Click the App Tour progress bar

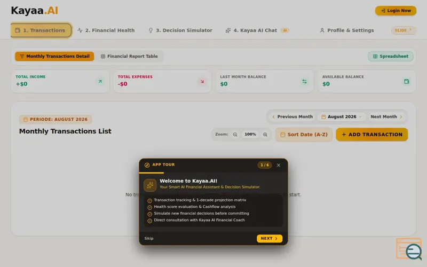tap(213, 172)
